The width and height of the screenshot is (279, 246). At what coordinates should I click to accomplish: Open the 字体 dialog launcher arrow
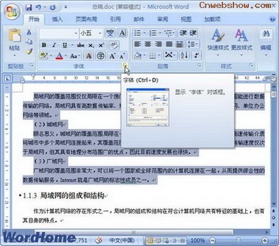[x=125, y=65]
